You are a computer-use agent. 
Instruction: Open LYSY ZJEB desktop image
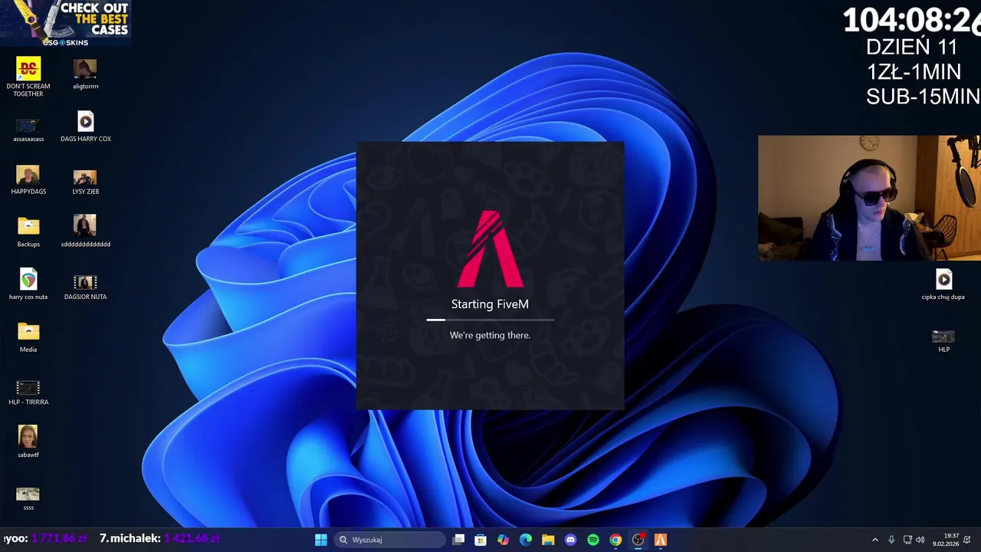point(85,182)
